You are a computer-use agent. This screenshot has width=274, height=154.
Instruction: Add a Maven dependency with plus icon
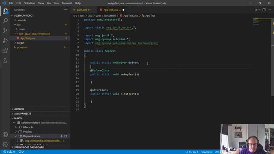tap(61, 136)
